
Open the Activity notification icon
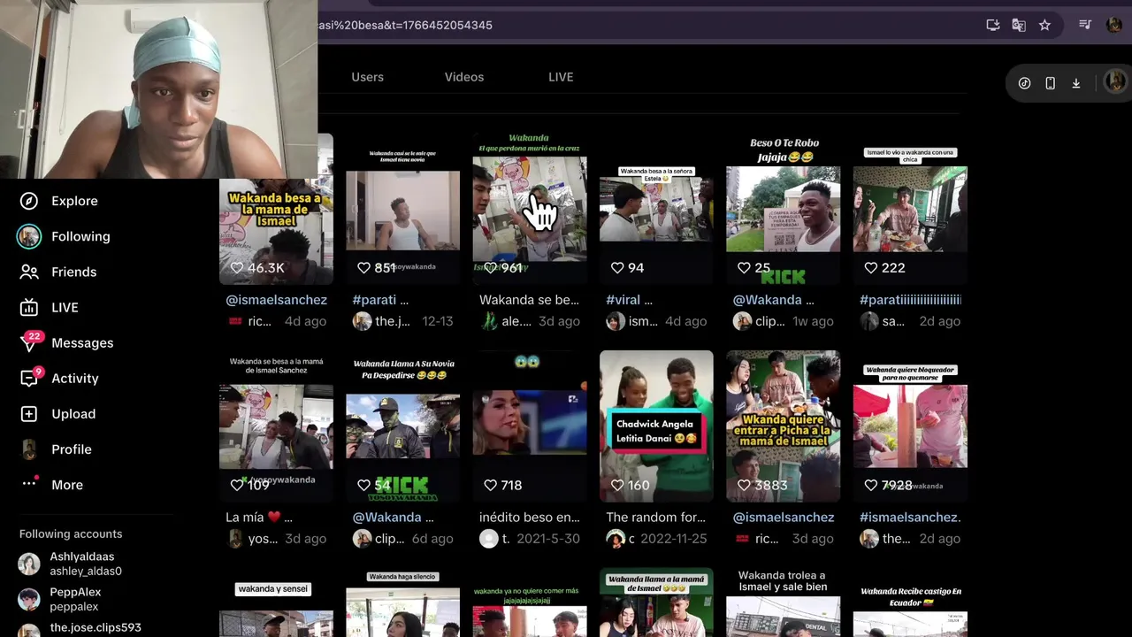pyautogui.click(x=29, y=378)
